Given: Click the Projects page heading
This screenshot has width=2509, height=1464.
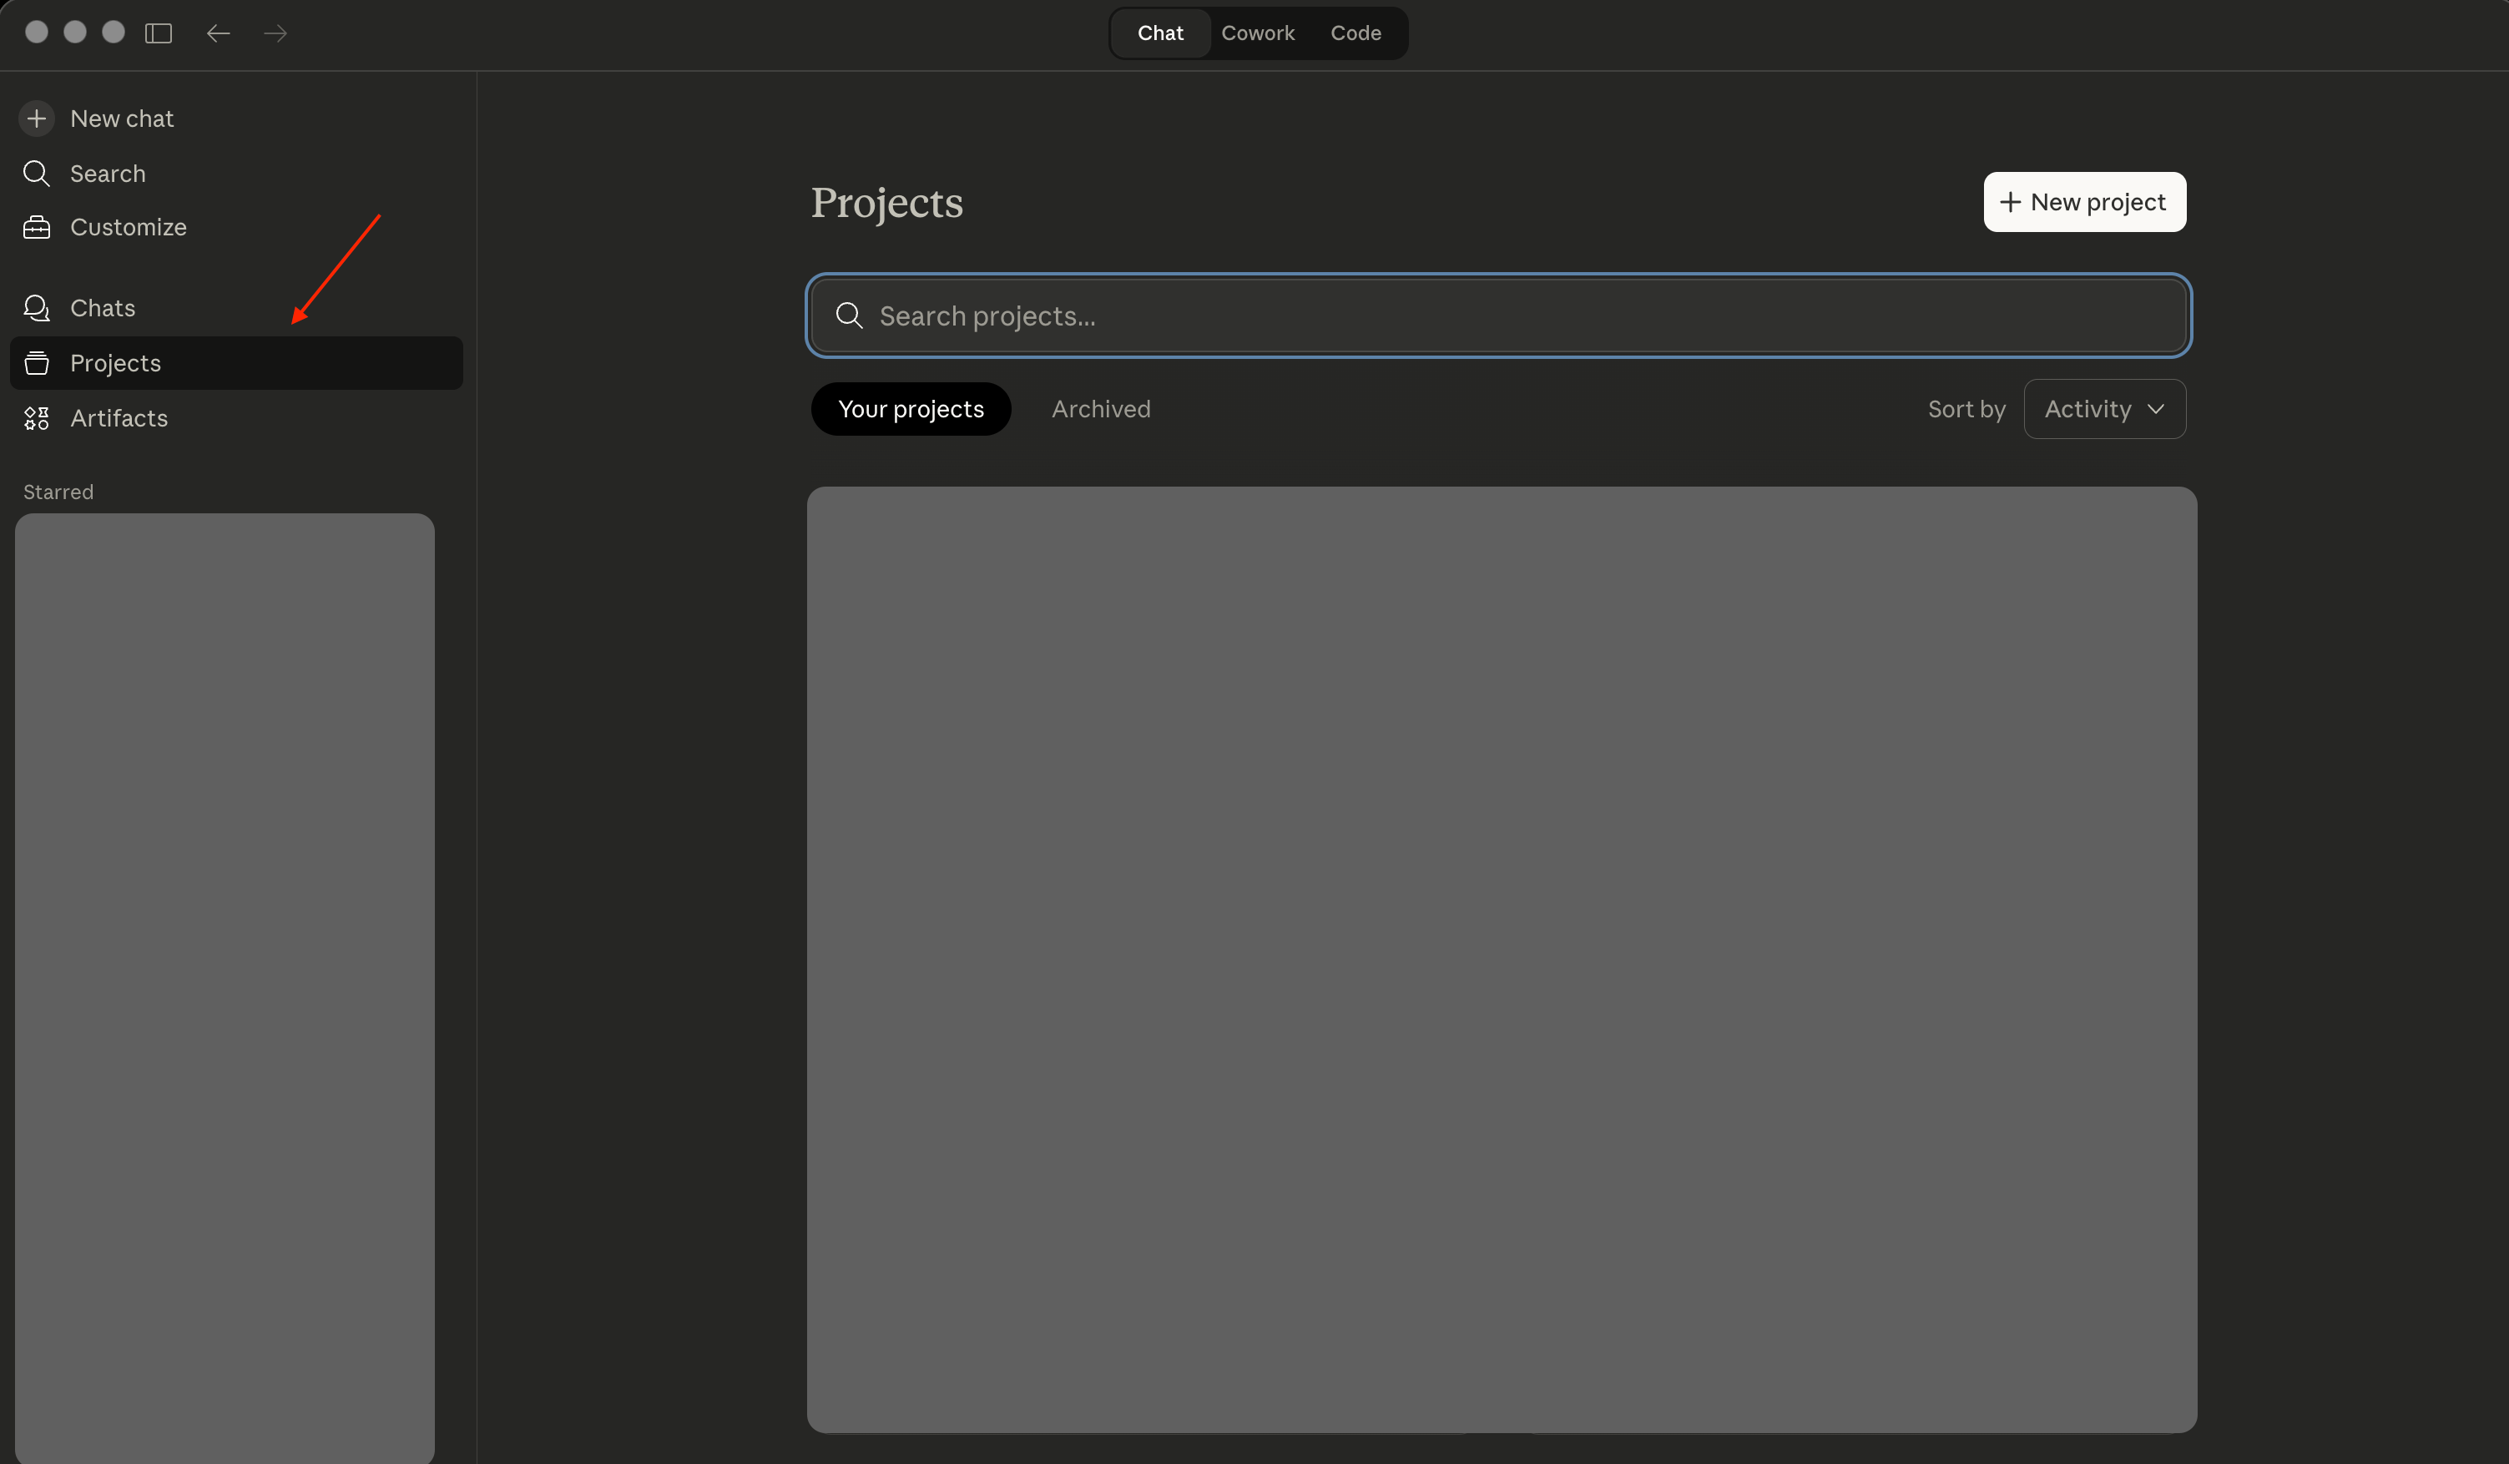Looking at the screenshot, I should (887, 203).
